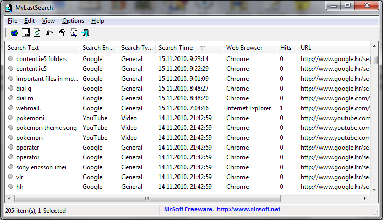Open the File menu
Viewport: 383px width, 220px height.
coord(12,21)
